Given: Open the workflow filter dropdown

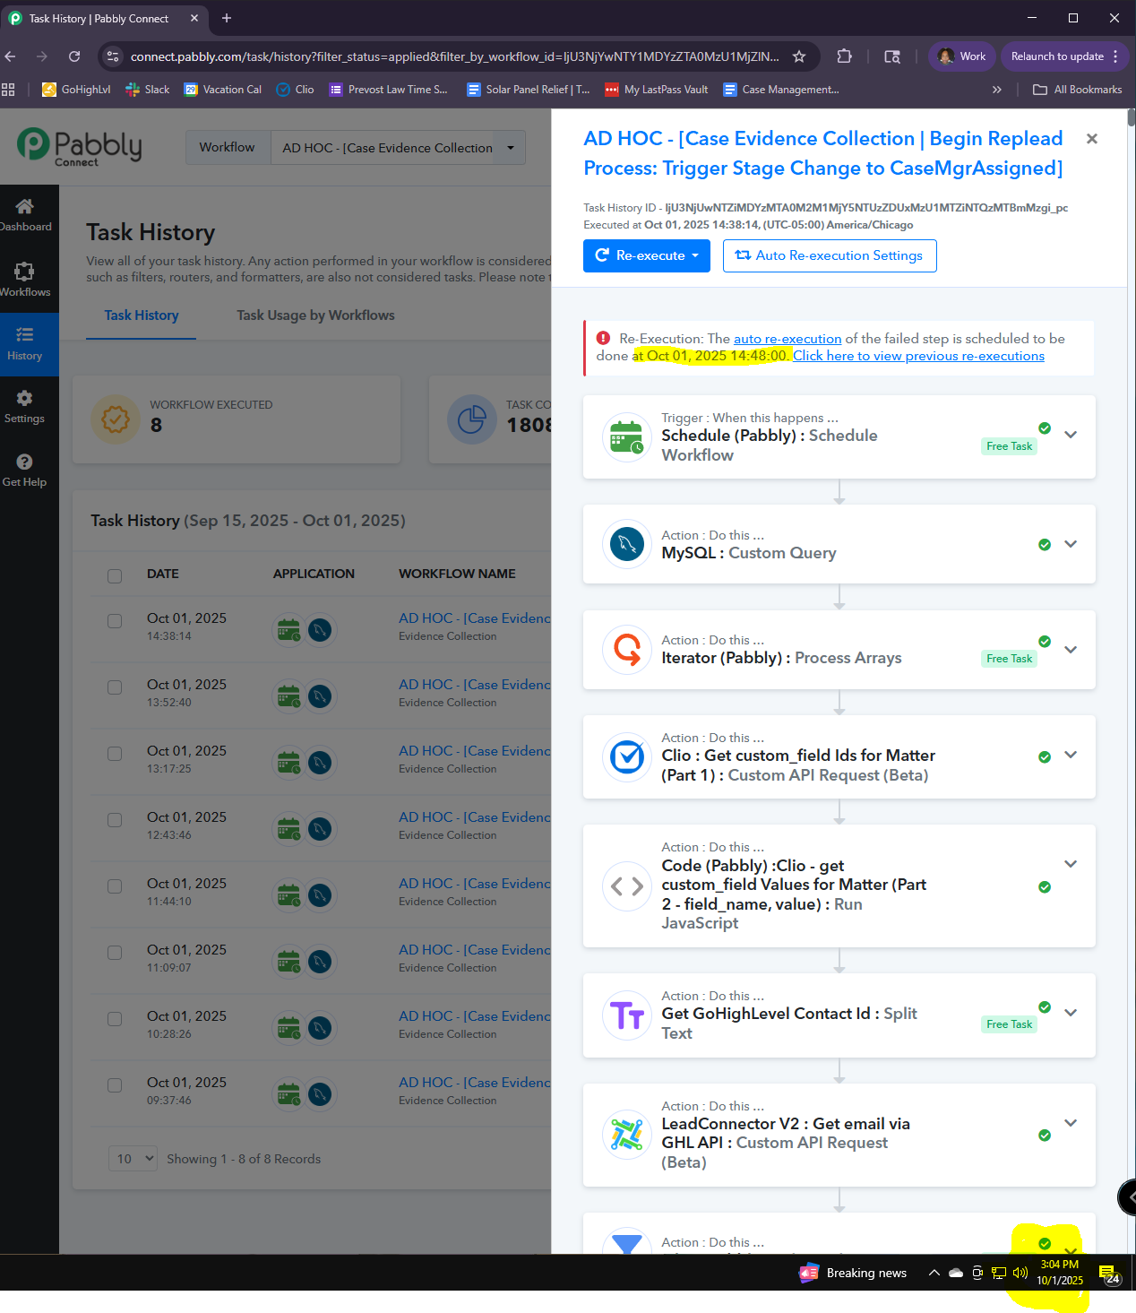Looking at the screenshot, I should [x=511, y=148].
